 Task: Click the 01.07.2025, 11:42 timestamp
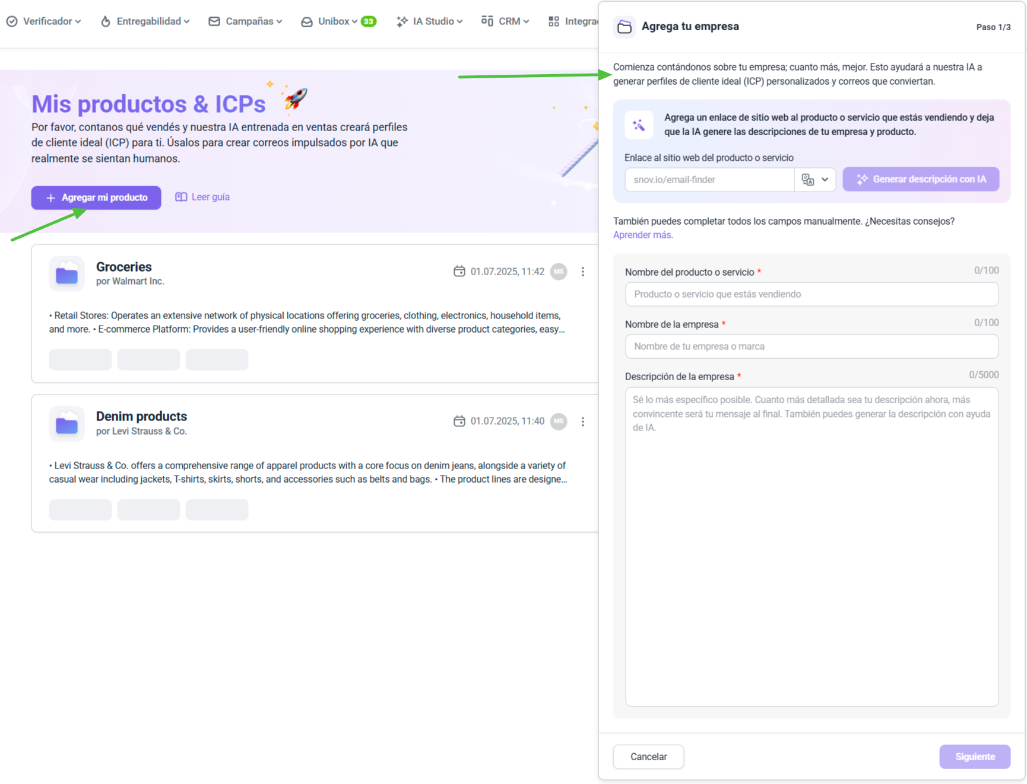(x=508, y=272)
